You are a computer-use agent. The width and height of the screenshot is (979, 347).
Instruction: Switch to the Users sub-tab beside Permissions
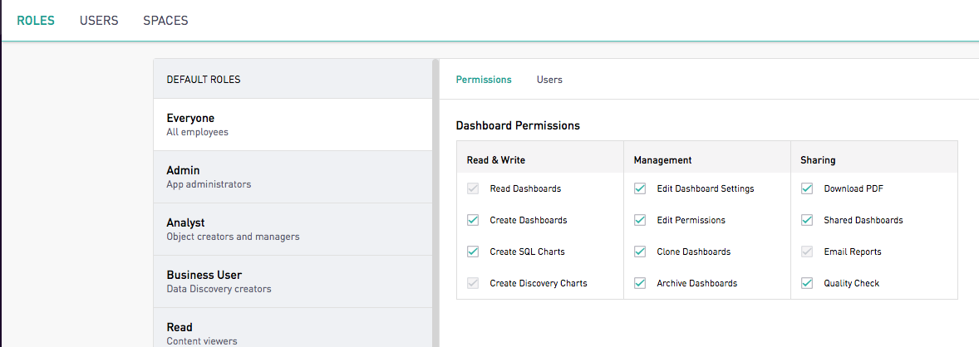(x=549, y=80)
